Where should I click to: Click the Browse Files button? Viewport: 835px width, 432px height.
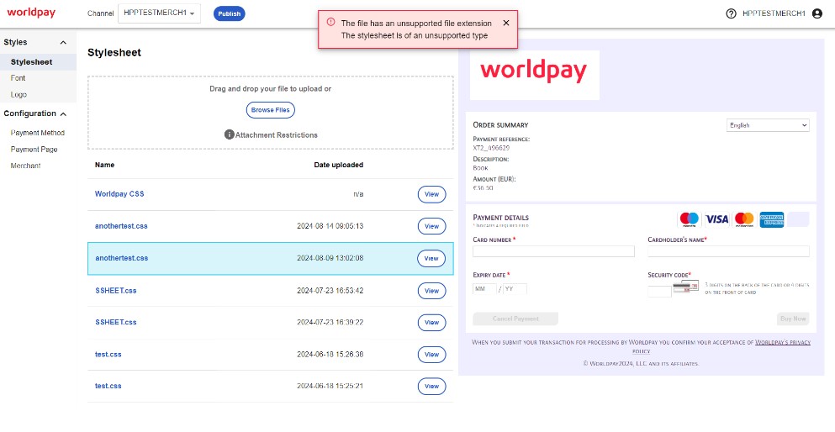click(270, 110)
